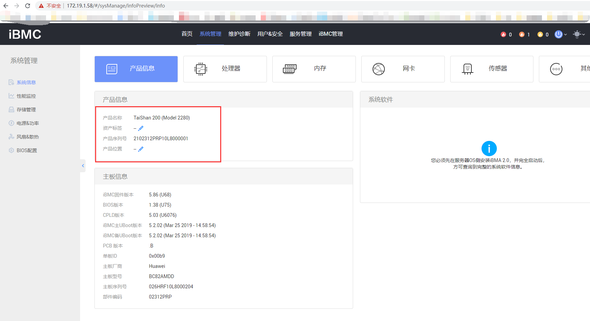The height and width of the screenshot is (321, 590).
Task: Select 风扇&散热 in the sidebar
Action: tap(28, 137)
